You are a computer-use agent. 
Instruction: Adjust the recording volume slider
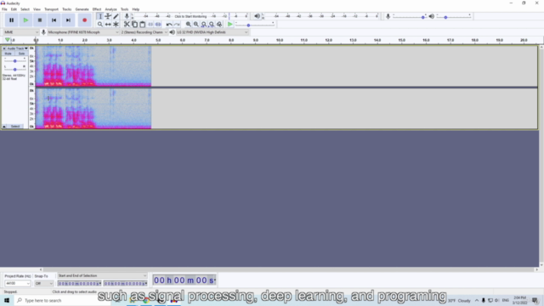tap(410, 16)
